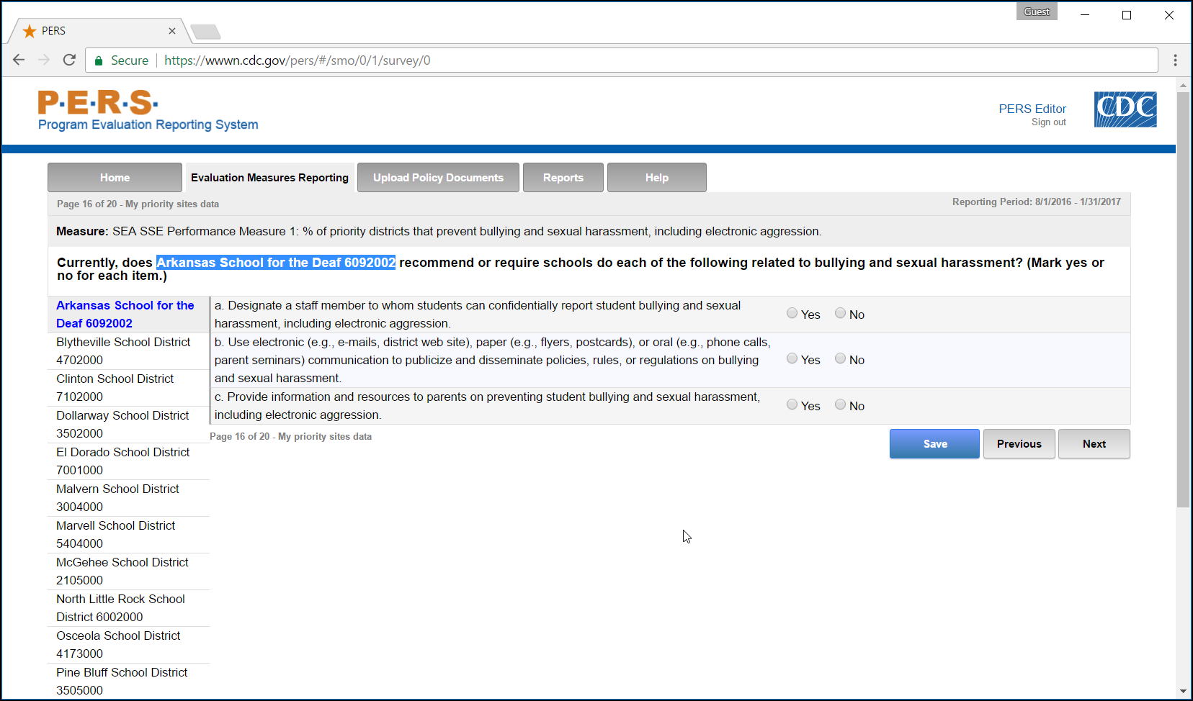
Task: Select Blytheville School District 4702000
Action: 129,351
